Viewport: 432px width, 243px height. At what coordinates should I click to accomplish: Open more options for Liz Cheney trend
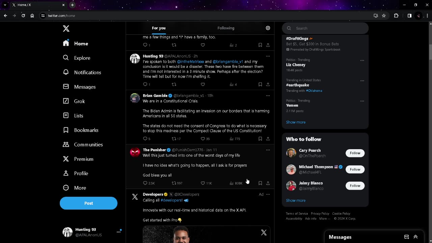pyautogui.click(x=362, y=60)
